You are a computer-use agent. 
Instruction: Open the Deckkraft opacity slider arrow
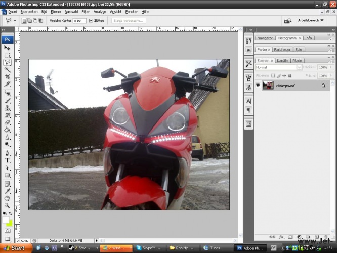pyautogui.click(x=331, y=67)
